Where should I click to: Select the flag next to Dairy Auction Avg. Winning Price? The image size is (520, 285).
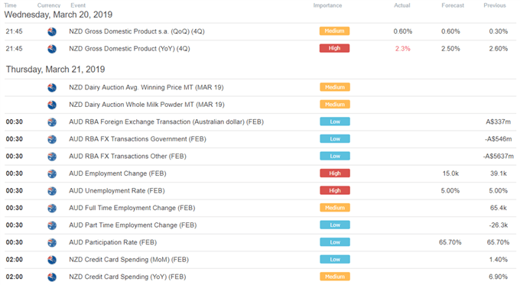[x=52, y=88]
